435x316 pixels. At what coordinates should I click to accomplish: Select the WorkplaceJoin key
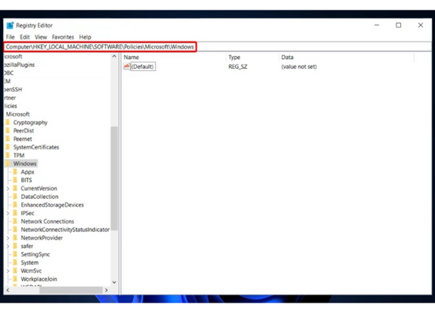coord(39,279)
